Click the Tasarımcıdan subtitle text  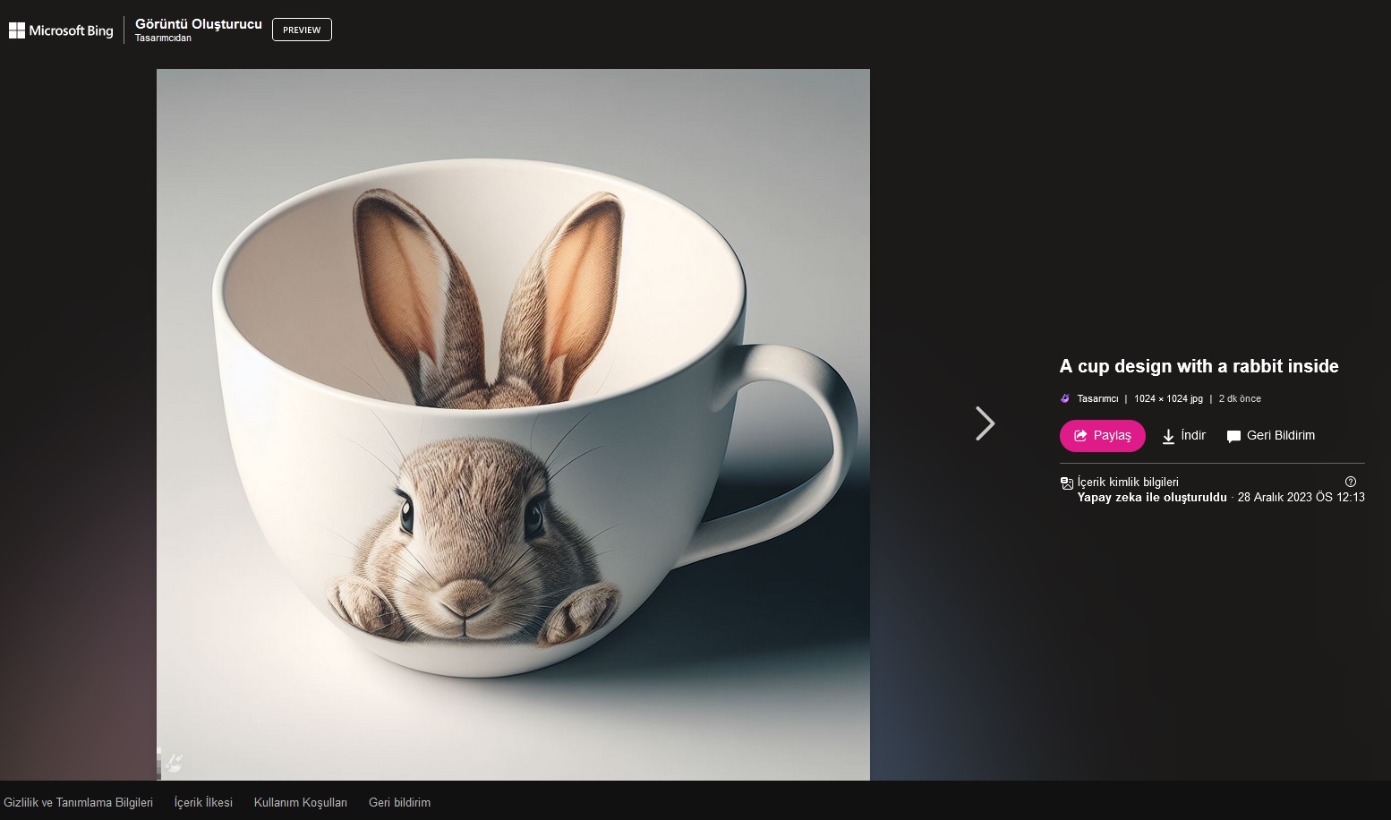(x=163, y=38)
